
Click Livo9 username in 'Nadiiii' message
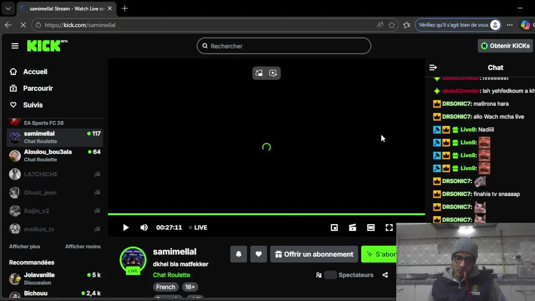tap(468, 130)
